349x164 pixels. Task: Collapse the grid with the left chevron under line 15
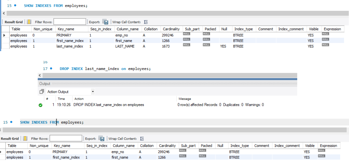point(3,13)
